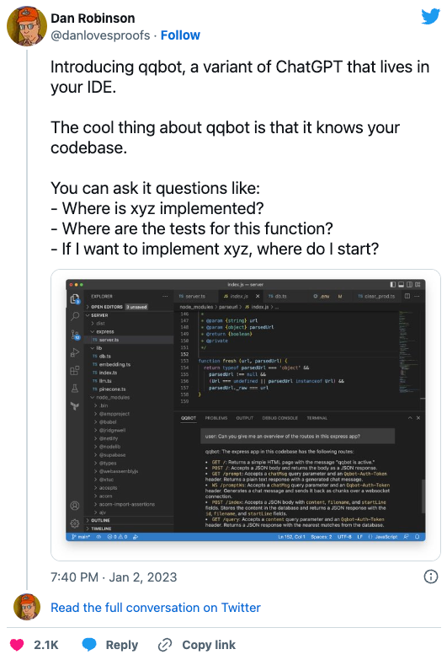
Task: Click the Twitter bird logo
Action: [x=431, y=16]
